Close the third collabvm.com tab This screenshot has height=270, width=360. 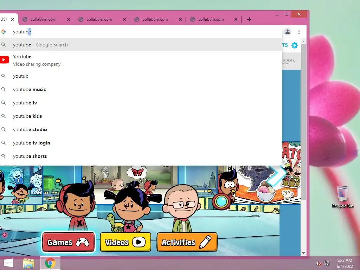click(x=180, y=20)
